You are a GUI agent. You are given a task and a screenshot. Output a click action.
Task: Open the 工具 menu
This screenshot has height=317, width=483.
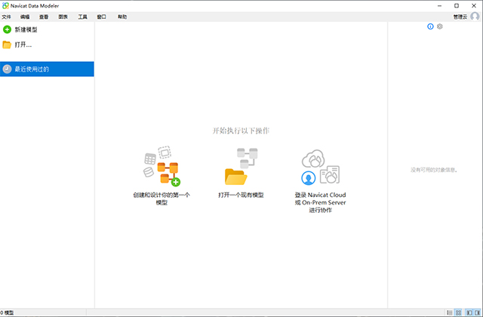[82, 17]
